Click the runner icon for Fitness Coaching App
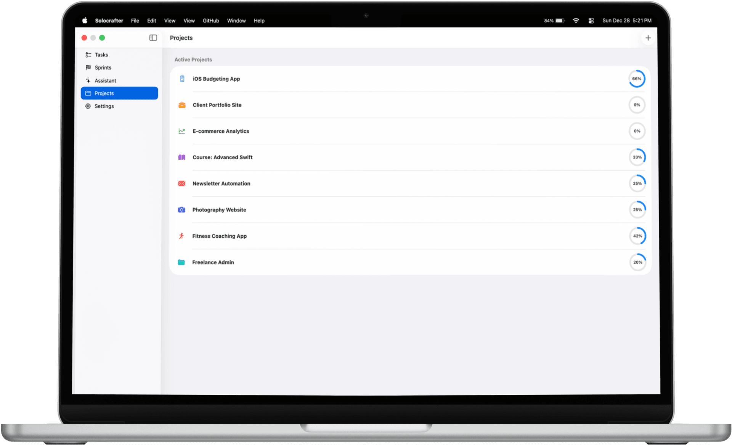 pos(182,236)
